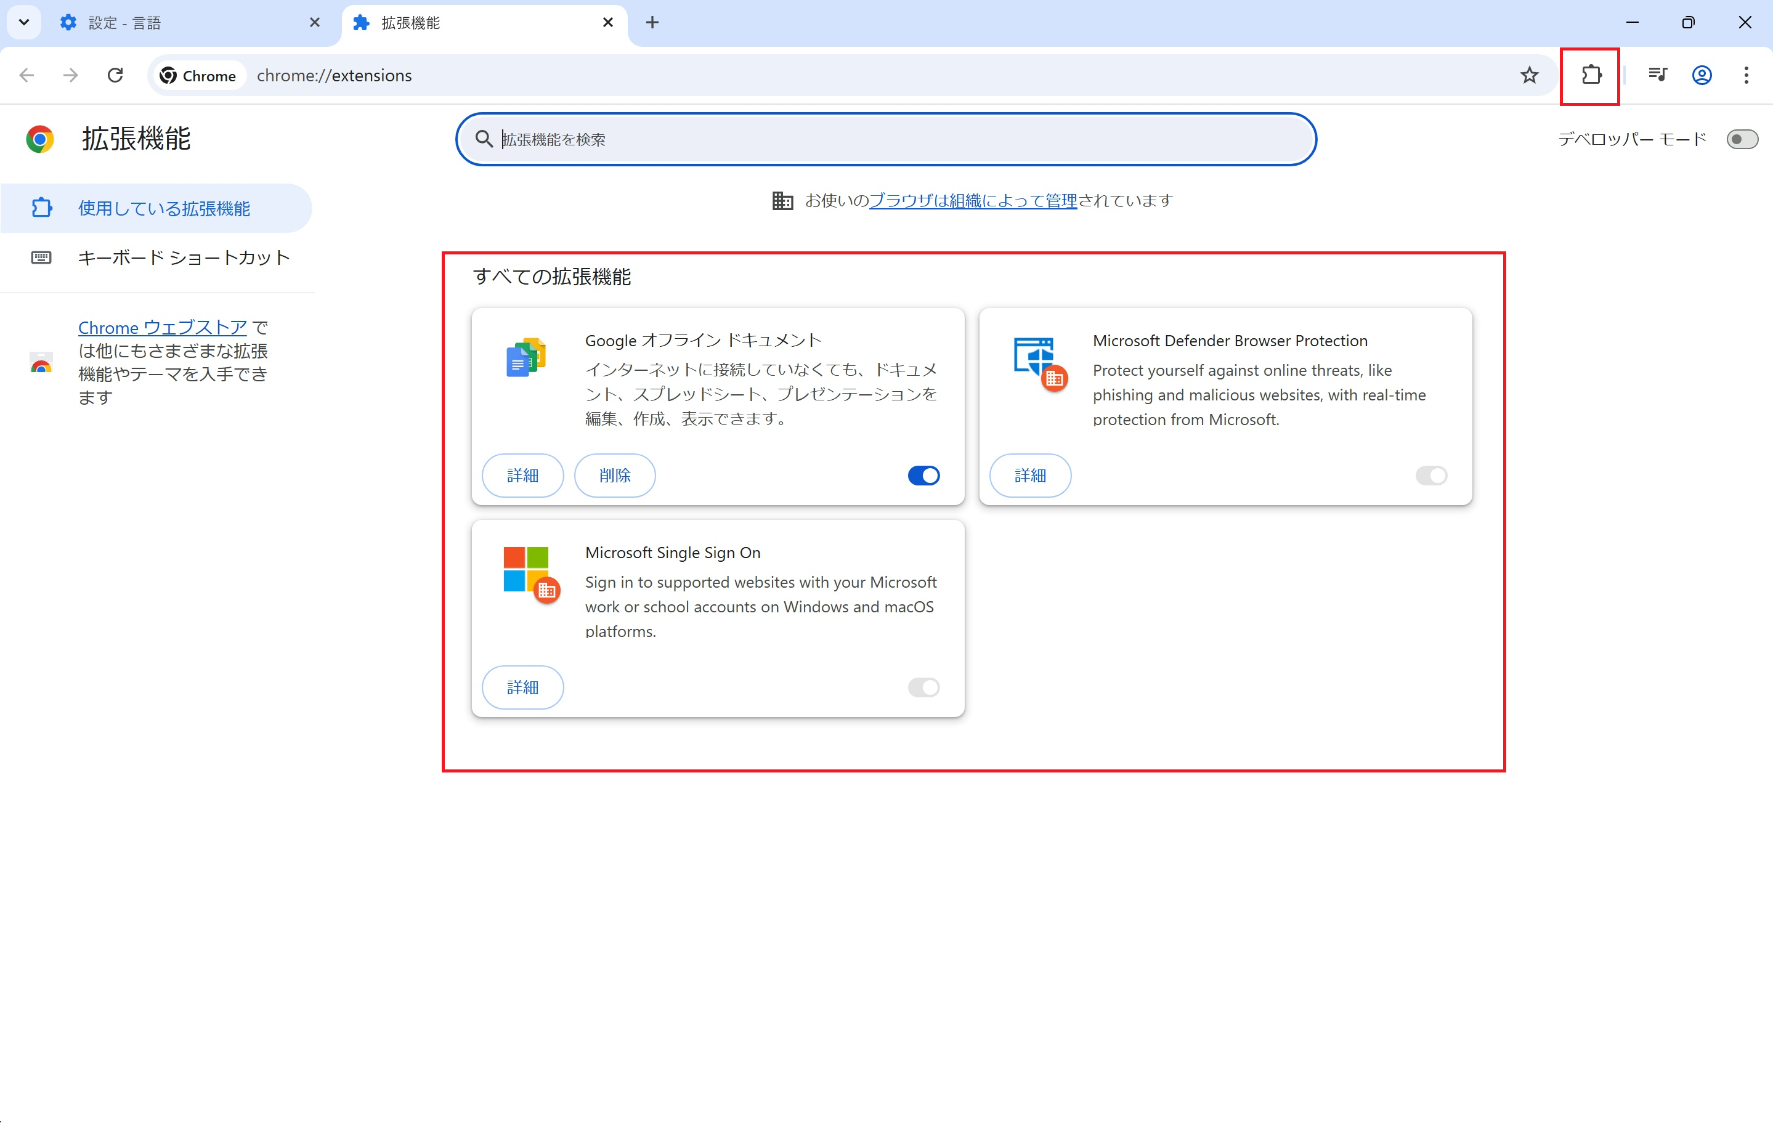The height and width of the screenshot is (1123, 1773).
Task: Select 使用している拡張機能 in sidebar
Action: (x=163, y=208)
